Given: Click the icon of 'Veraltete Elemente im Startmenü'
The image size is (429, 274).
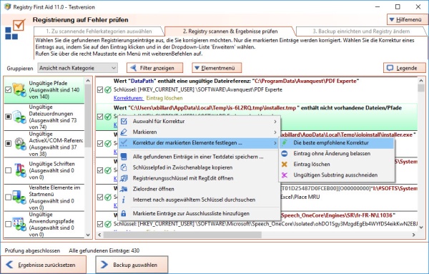Looking at the screenshot, I should tap(19, 197).
